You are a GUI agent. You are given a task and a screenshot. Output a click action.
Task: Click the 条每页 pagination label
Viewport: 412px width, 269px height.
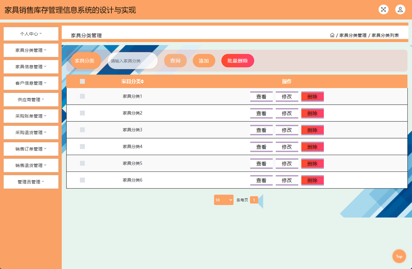click(242, 200)
